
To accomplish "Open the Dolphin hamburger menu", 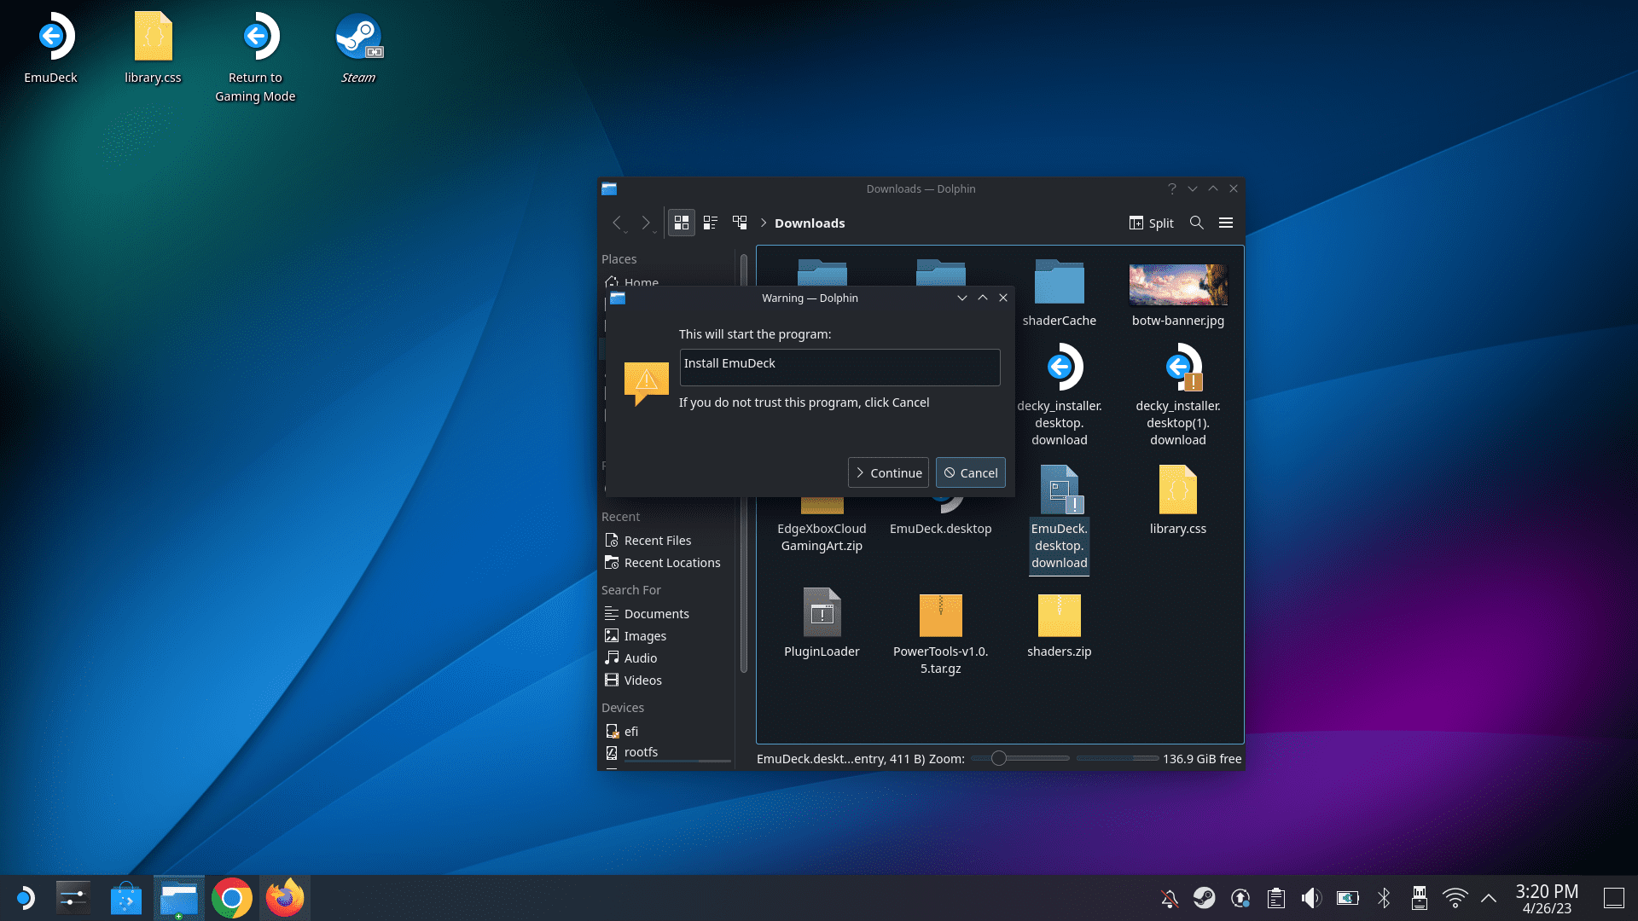I will click(1226, 223).
